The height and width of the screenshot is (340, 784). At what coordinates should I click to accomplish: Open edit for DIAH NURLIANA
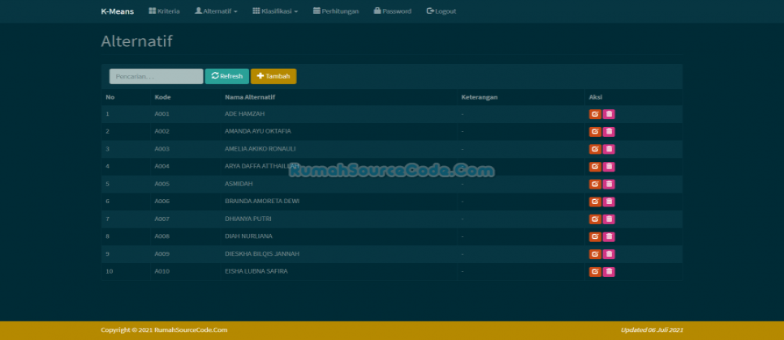click(595, 236)
